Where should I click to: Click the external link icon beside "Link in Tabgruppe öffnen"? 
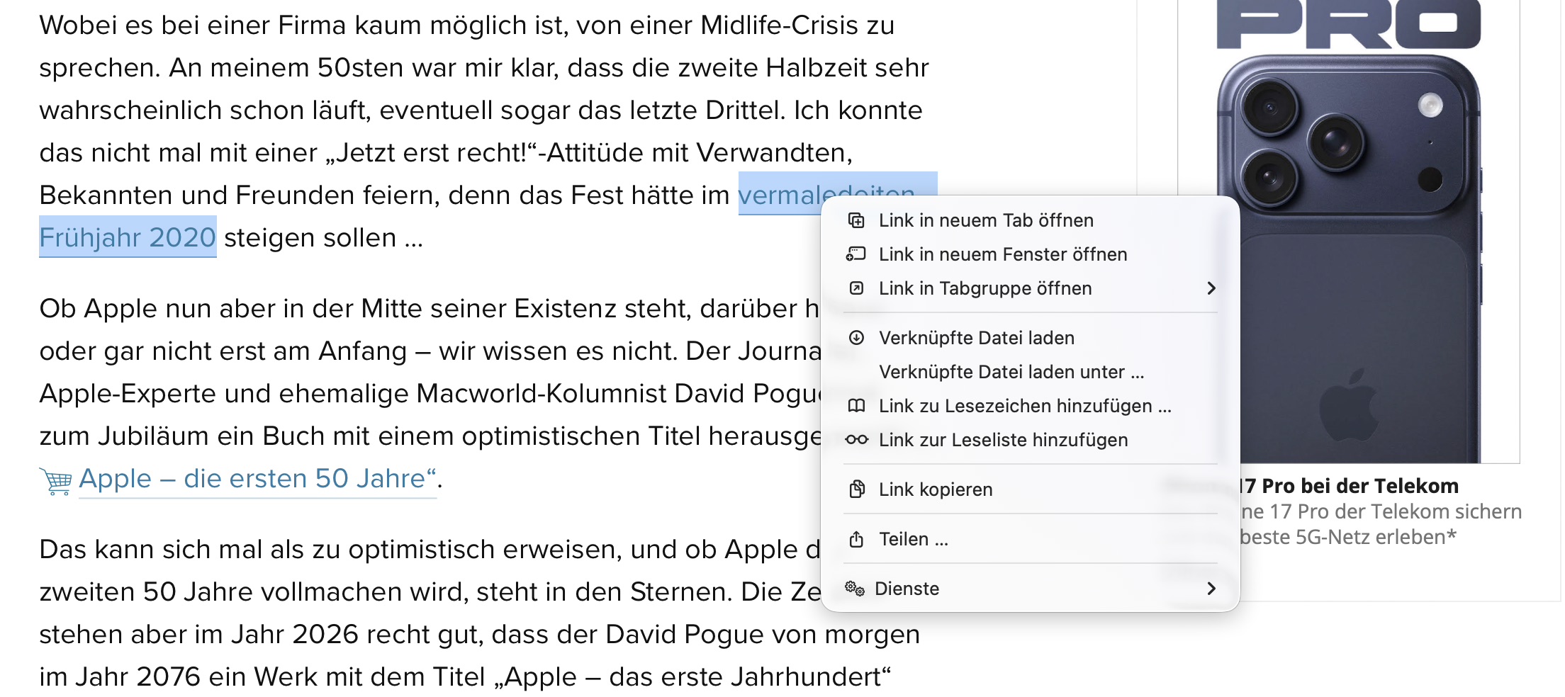pyautogui.click(x=856, y=288)
